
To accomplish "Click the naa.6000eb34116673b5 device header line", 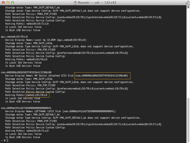I will pyautogui.click(x=26, y=108).
